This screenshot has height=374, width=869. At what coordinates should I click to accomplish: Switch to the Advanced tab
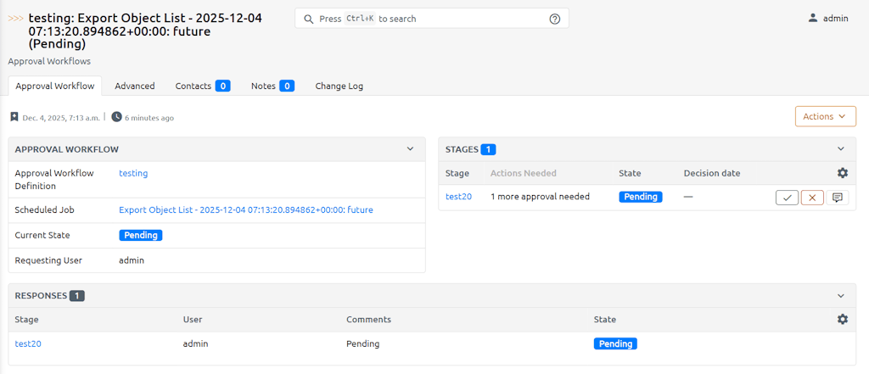135,86
